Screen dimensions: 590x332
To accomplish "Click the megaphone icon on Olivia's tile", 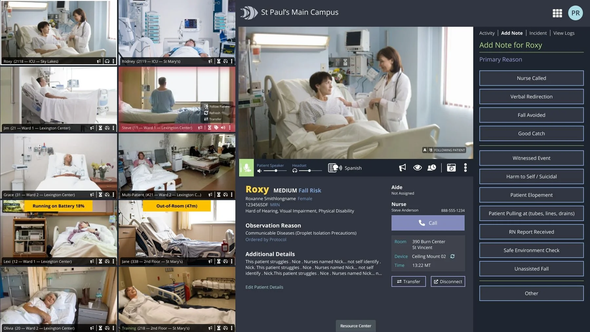I will coord(92,328).
